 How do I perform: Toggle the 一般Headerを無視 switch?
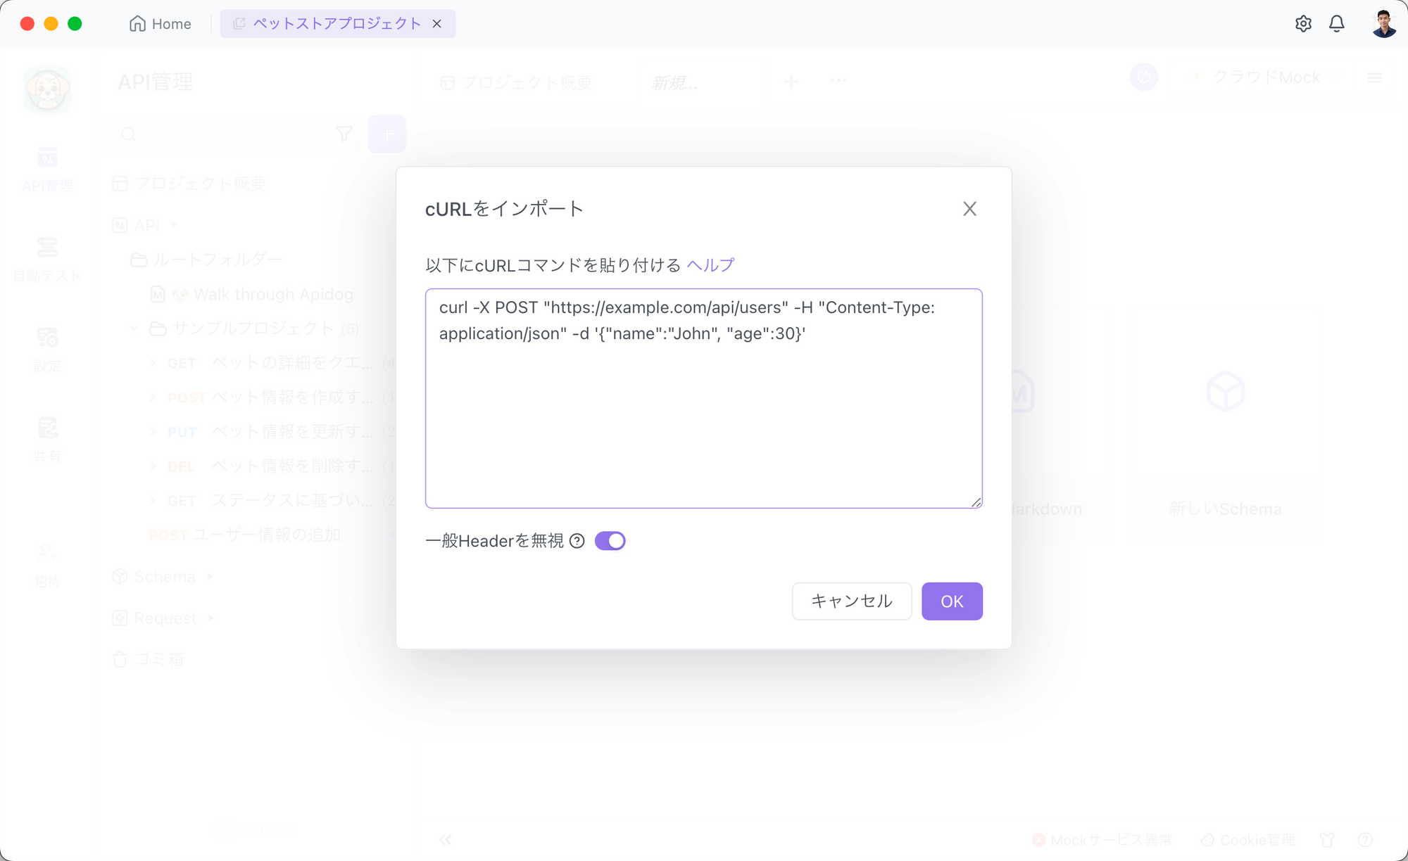(x=610, y=541)
